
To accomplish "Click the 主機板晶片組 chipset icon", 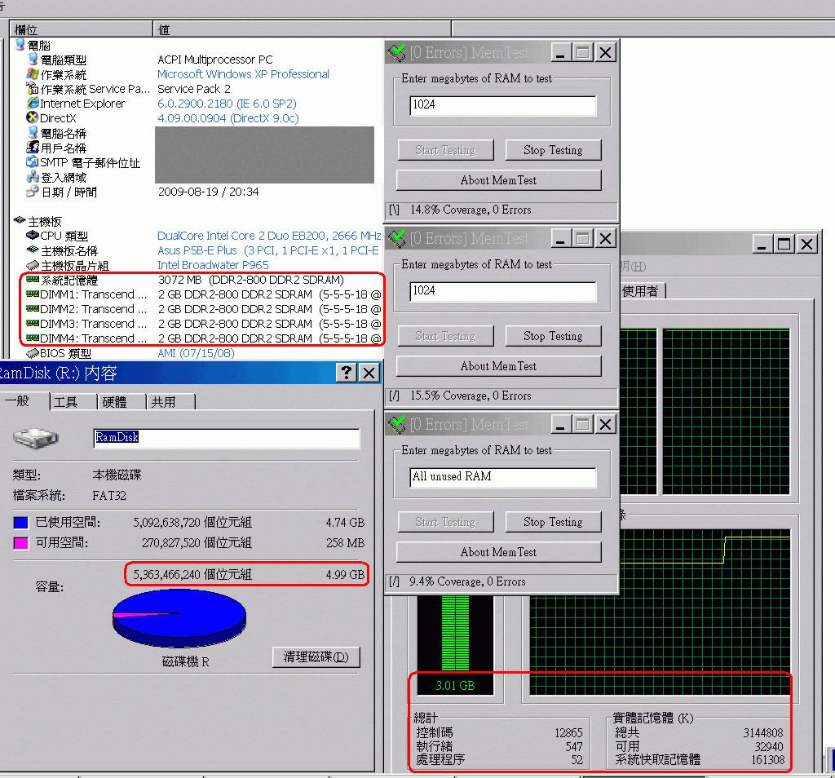I will [x=33, y=265].
